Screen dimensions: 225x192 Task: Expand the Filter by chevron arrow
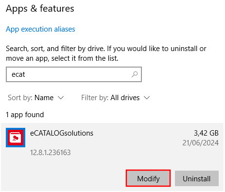coord(147,98)
